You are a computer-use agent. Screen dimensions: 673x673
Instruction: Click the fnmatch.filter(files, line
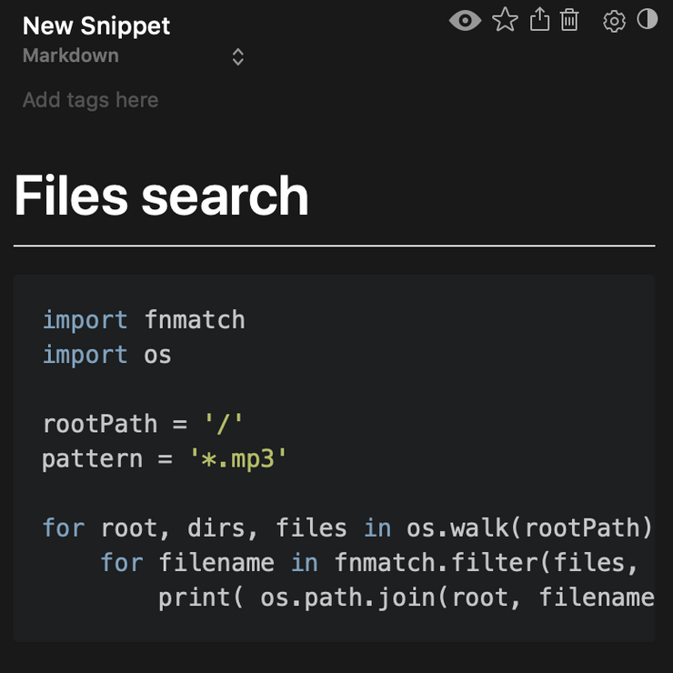tap(369, 563)
